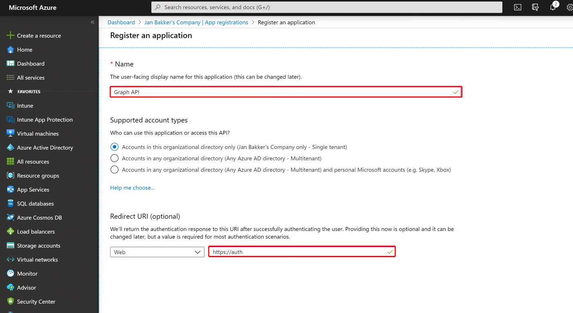
Task: Click the Storage accounts icon
Action: 10,246
